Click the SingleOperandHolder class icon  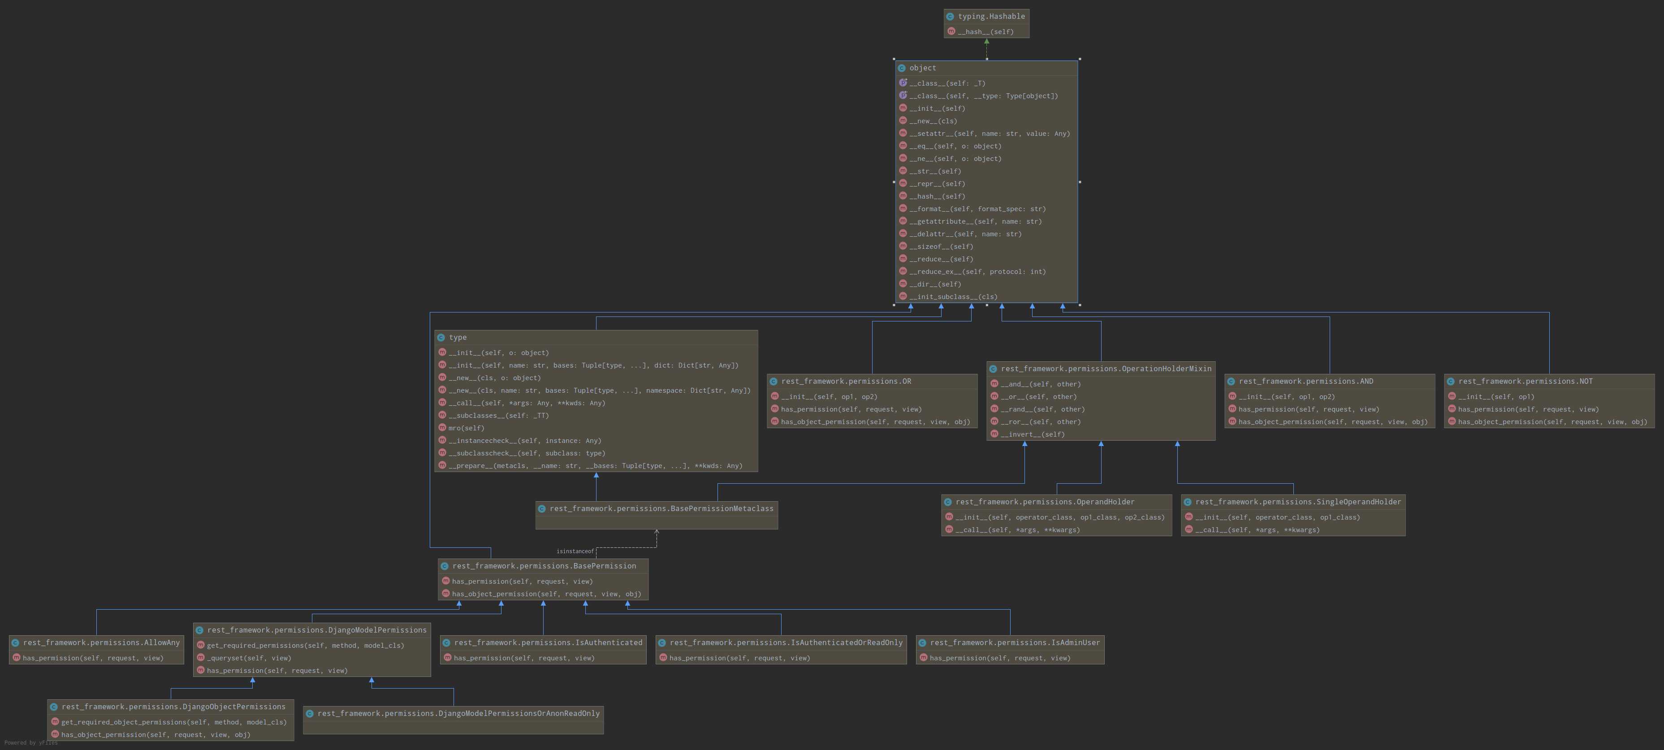1187,502
